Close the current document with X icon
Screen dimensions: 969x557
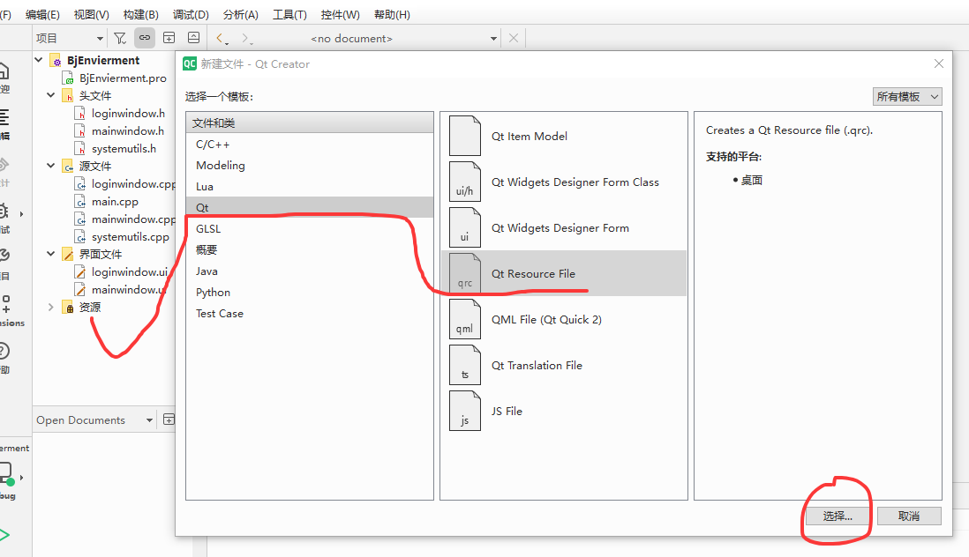tap(513, 38)
